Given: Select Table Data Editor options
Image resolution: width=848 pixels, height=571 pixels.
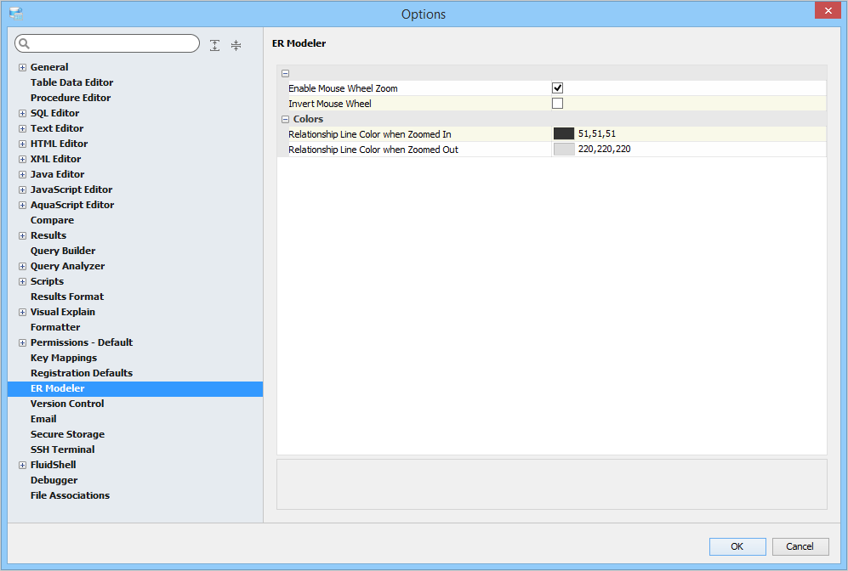Looking at the screenshot, I should pos(72,82).
